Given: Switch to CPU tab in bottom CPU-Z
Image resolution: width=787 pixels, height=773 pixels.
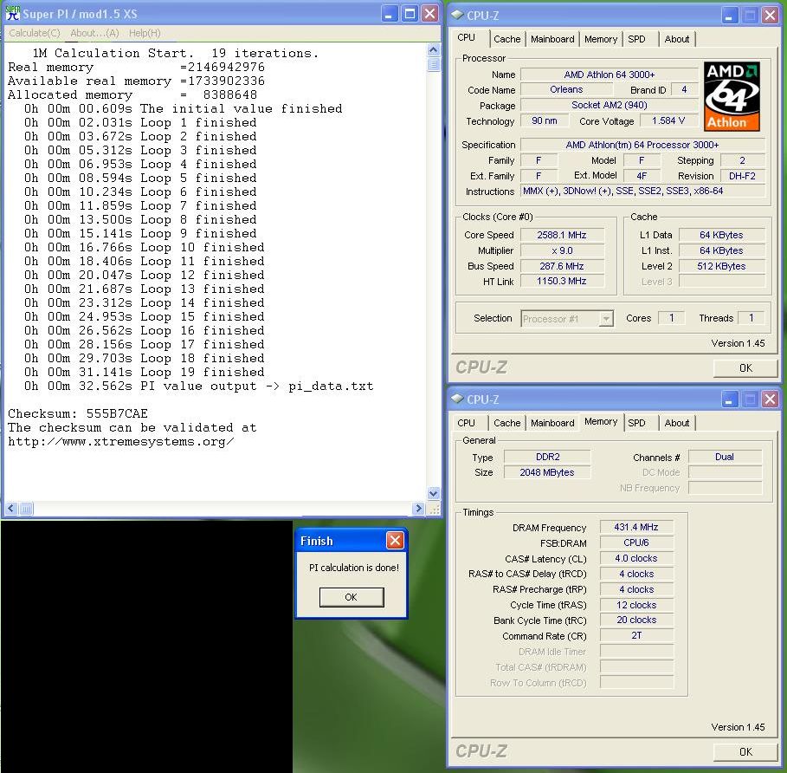Looking at the screenshot, I should [x=467, y=423].
